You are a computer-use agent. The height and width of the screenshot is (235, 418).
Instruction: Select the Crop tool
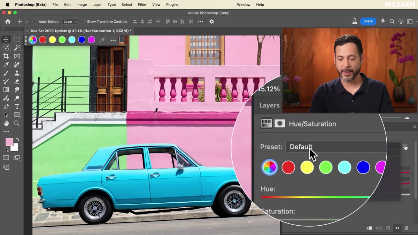(x=6, y=56)
